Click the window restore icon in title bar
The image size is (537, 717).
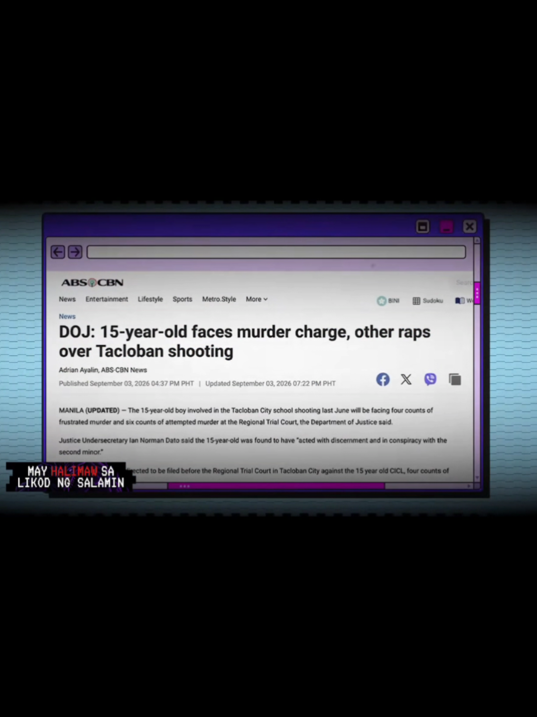click(x=423, y=227)
